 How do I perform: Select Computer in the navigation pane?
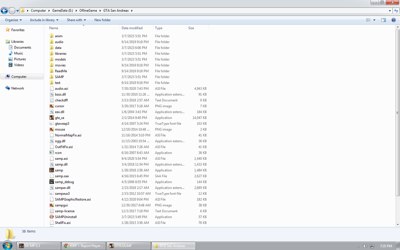coord(19,77)
